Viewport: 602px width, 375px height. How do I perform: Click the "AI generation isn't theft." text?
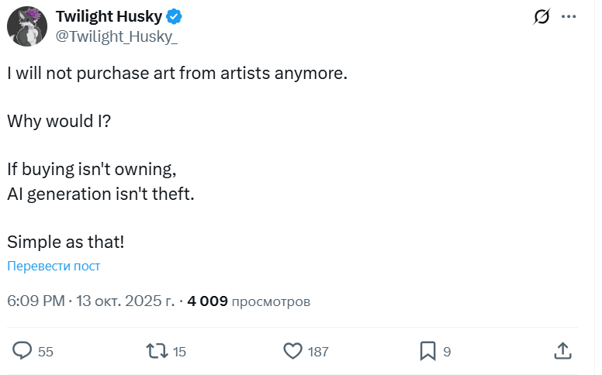coord(100,194)
